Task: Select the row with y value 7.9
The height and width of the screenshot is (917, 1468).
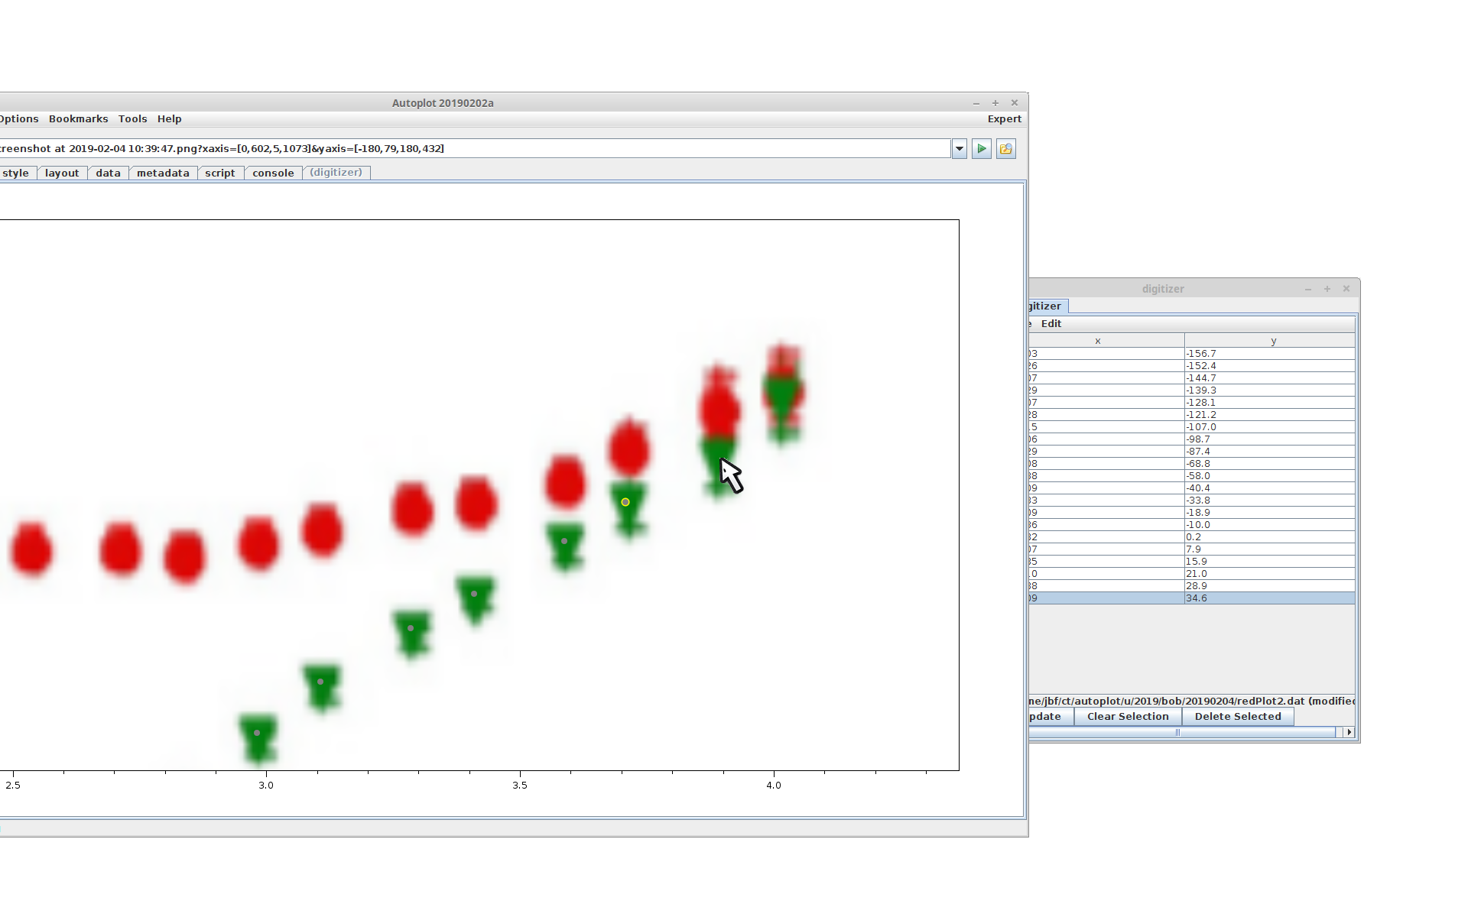Action: point(1192,549)
